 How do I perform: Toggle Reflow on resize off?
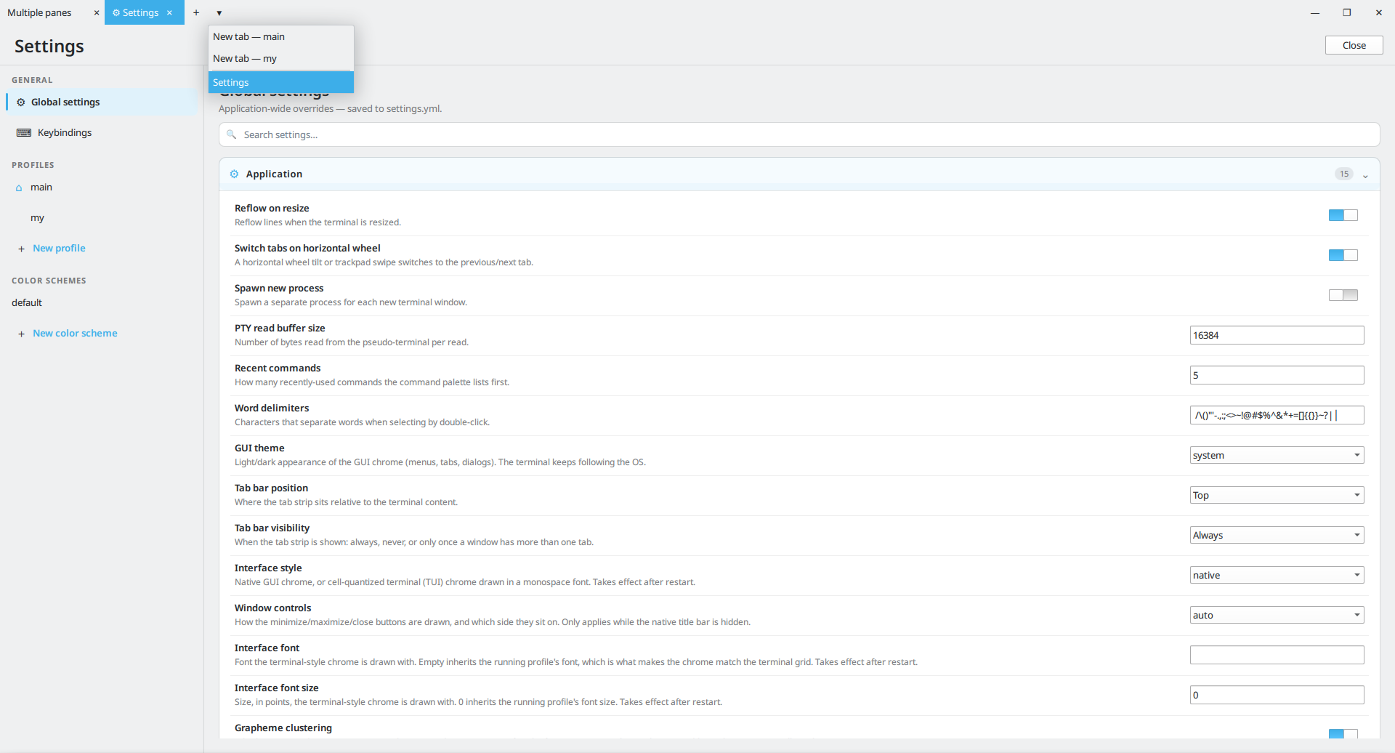point(1343,215)
